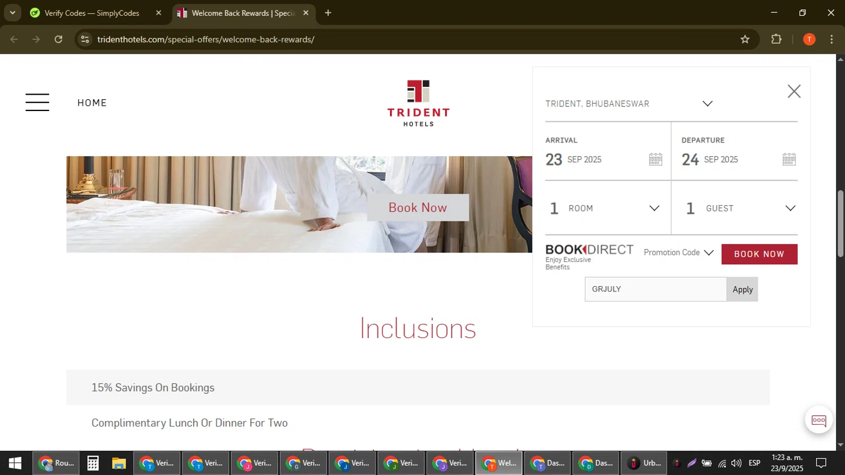Open the Urb... app in the taskbar
The width and height of the screenshot is (845, 475).
point(644,463)
